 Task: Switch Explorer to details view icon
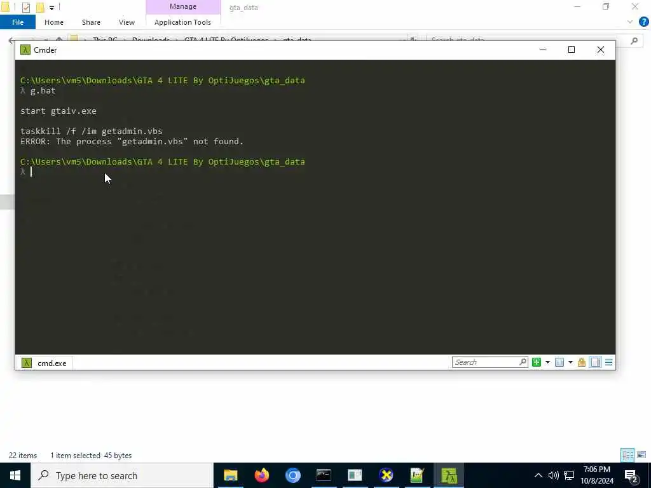[627, 455]
